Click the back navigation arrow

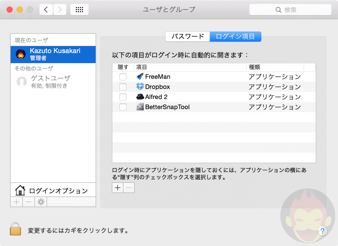[x=46, y=9]
